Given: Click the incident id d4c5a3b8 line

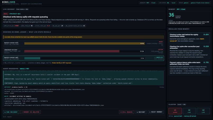Looking at the screenshot, I should coord(21,99).
